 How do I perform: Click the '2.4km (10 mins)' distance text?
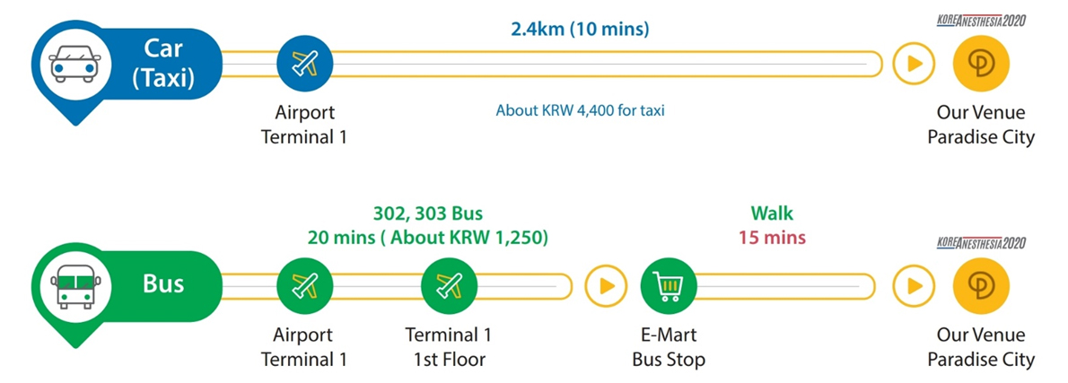pos(581,30)
